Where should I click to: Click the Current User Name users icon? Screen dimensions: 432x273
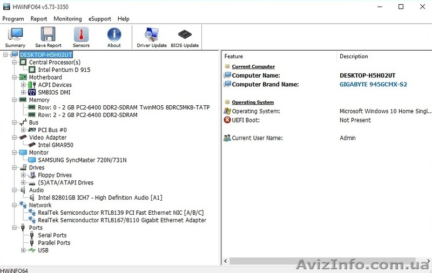click(227, 138)
